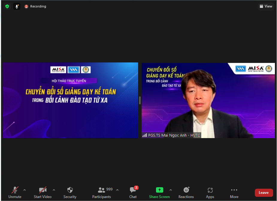
Task: Open the View menu
Action: tap(266, 6)
